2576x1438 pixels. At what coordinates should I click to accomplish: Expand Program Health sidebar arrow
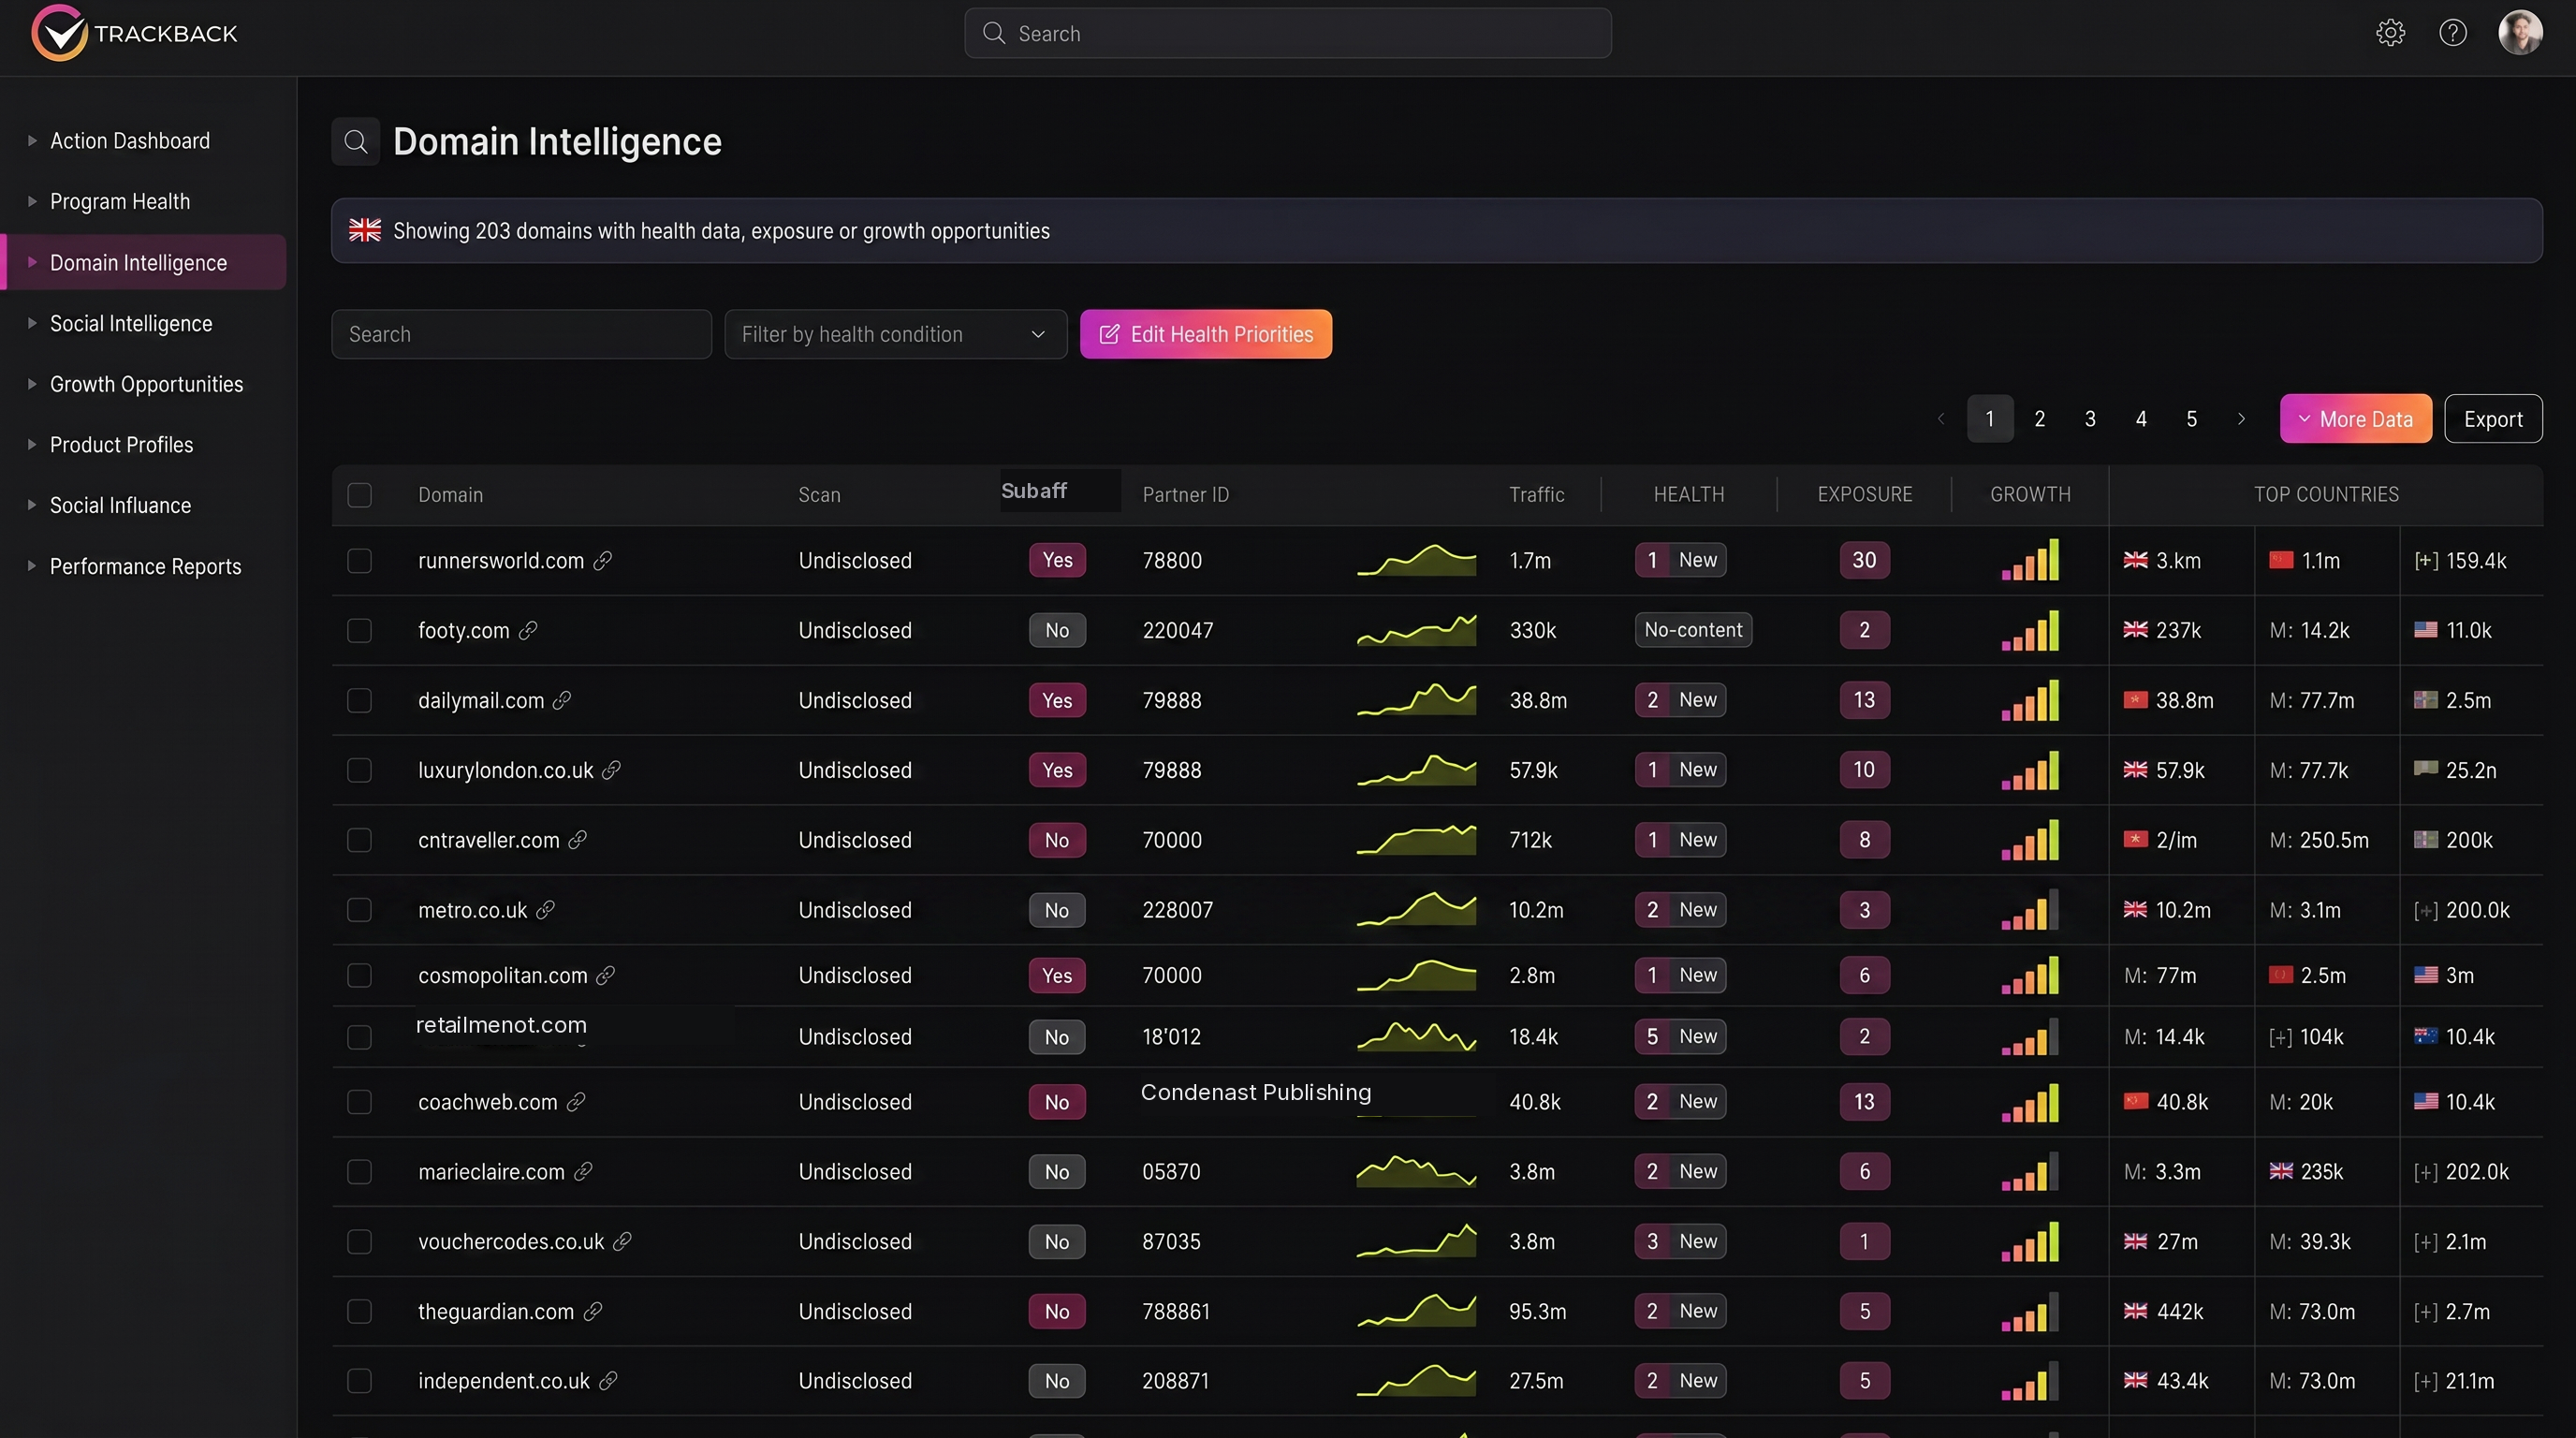[x=32, y=202]
